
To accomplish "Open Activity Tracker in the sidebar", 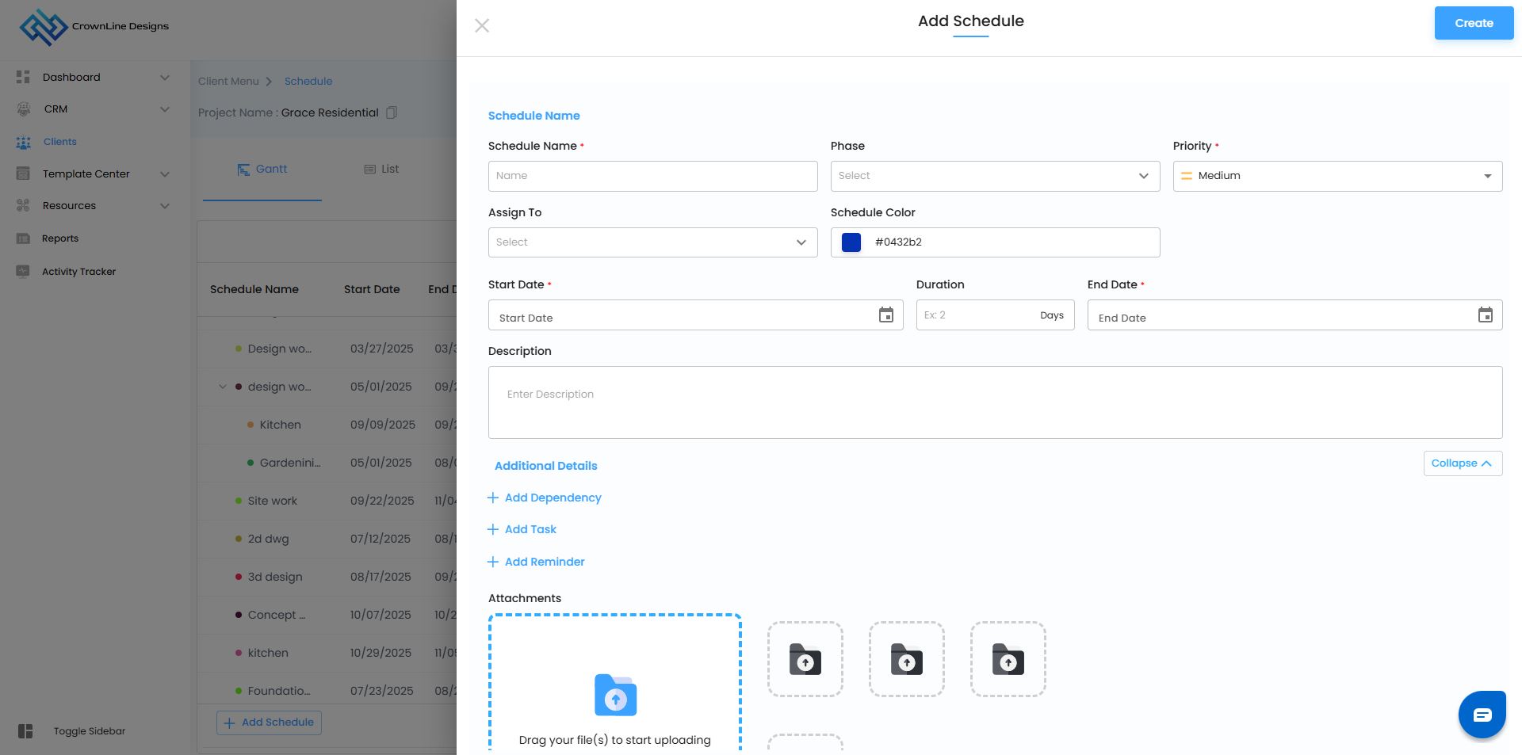I will click(x=79, y=272).
